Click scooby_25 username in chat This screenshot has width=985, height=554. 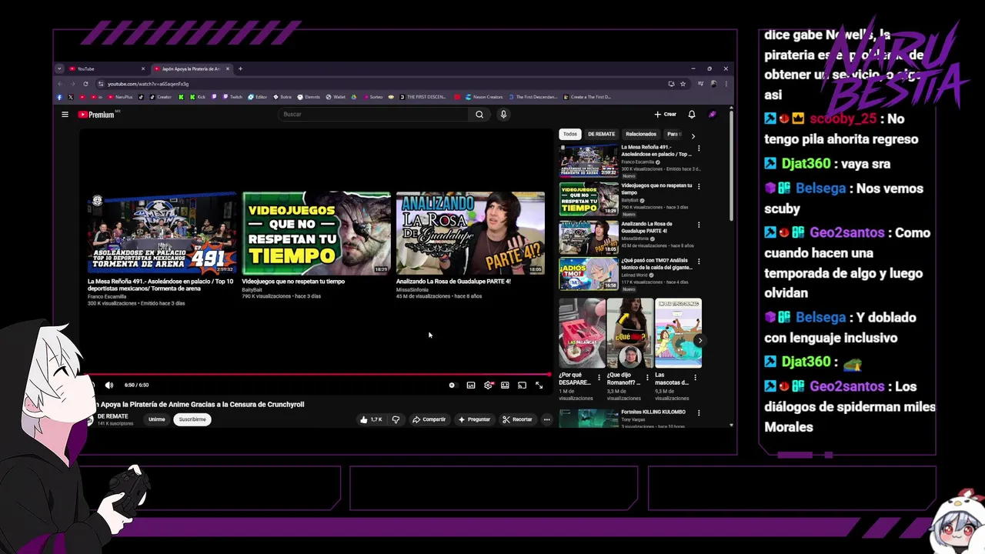pyautogui.click(x=843, y=119)
